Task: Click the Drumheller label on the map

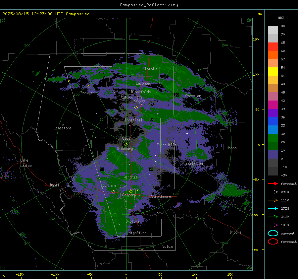Action: (194, 164)
